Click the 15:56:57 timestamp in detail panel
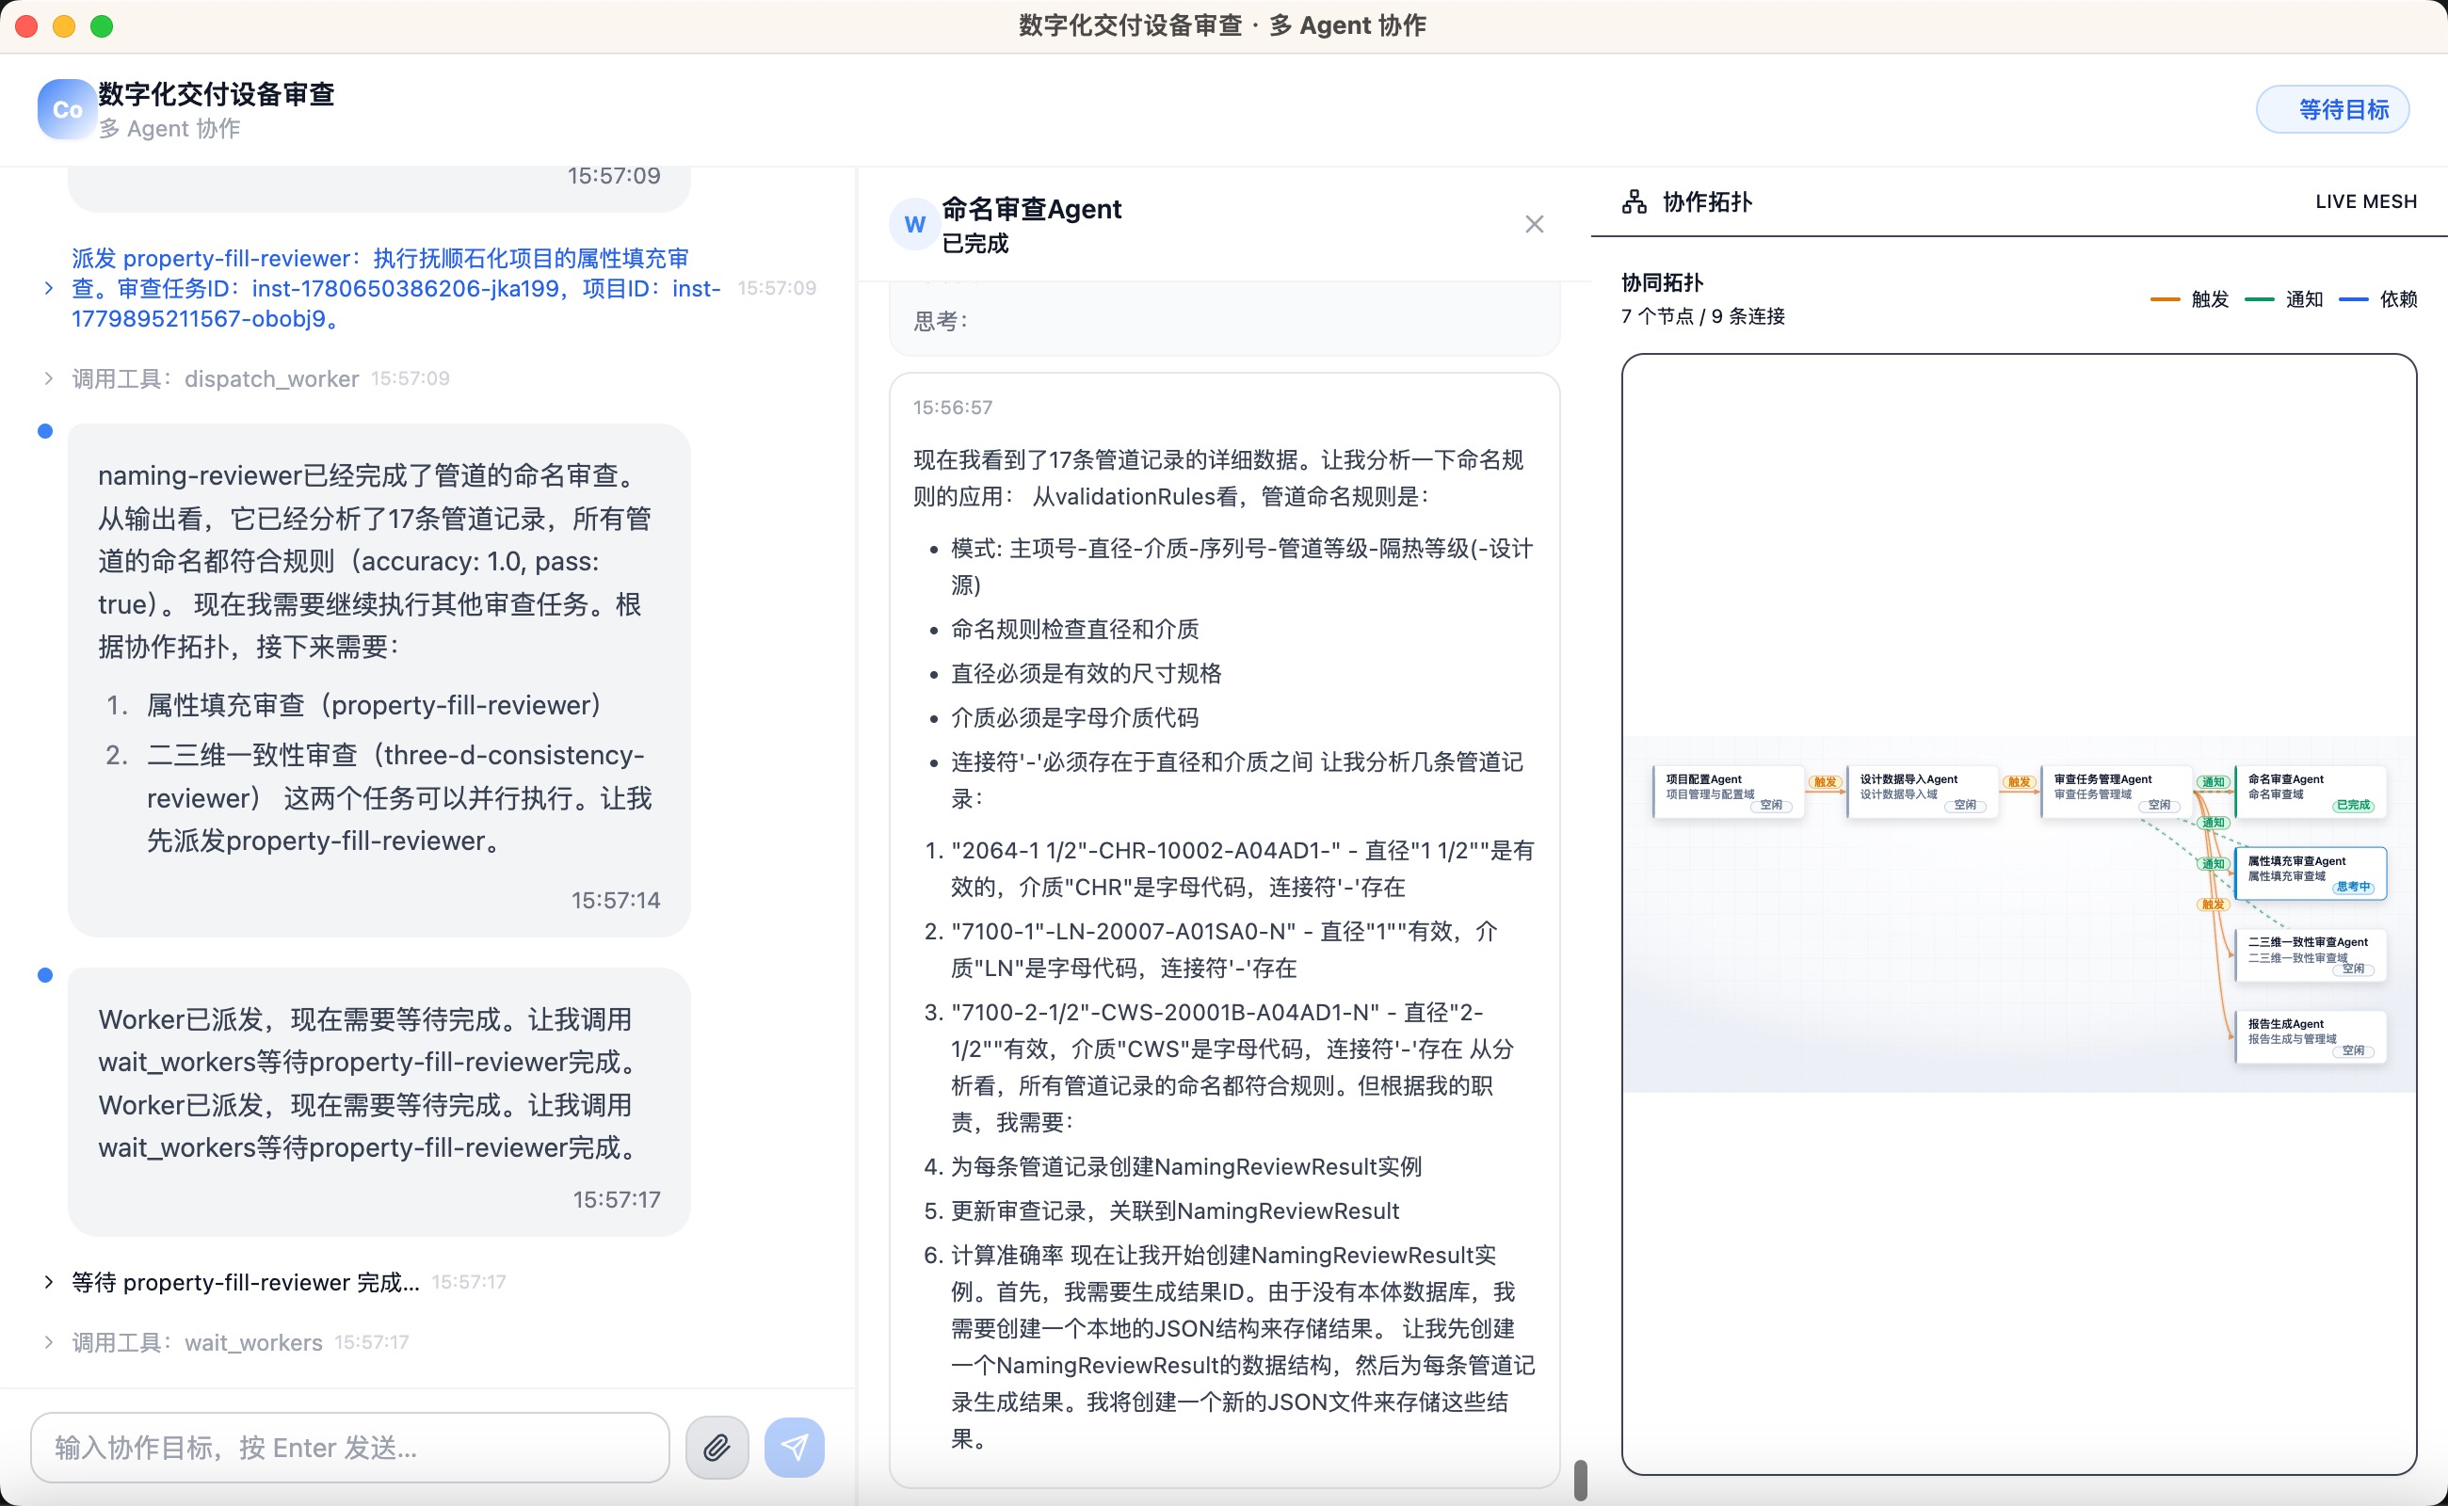Screen dimensions: 2448x1506 [x=953, y=408]
